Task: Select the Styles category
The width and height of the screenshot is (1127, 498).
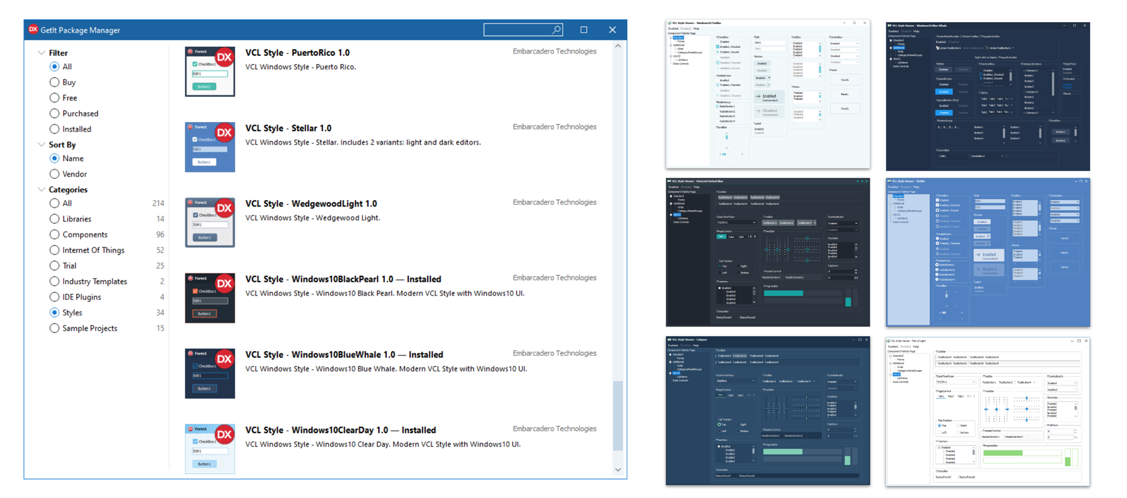Action: 54,313
